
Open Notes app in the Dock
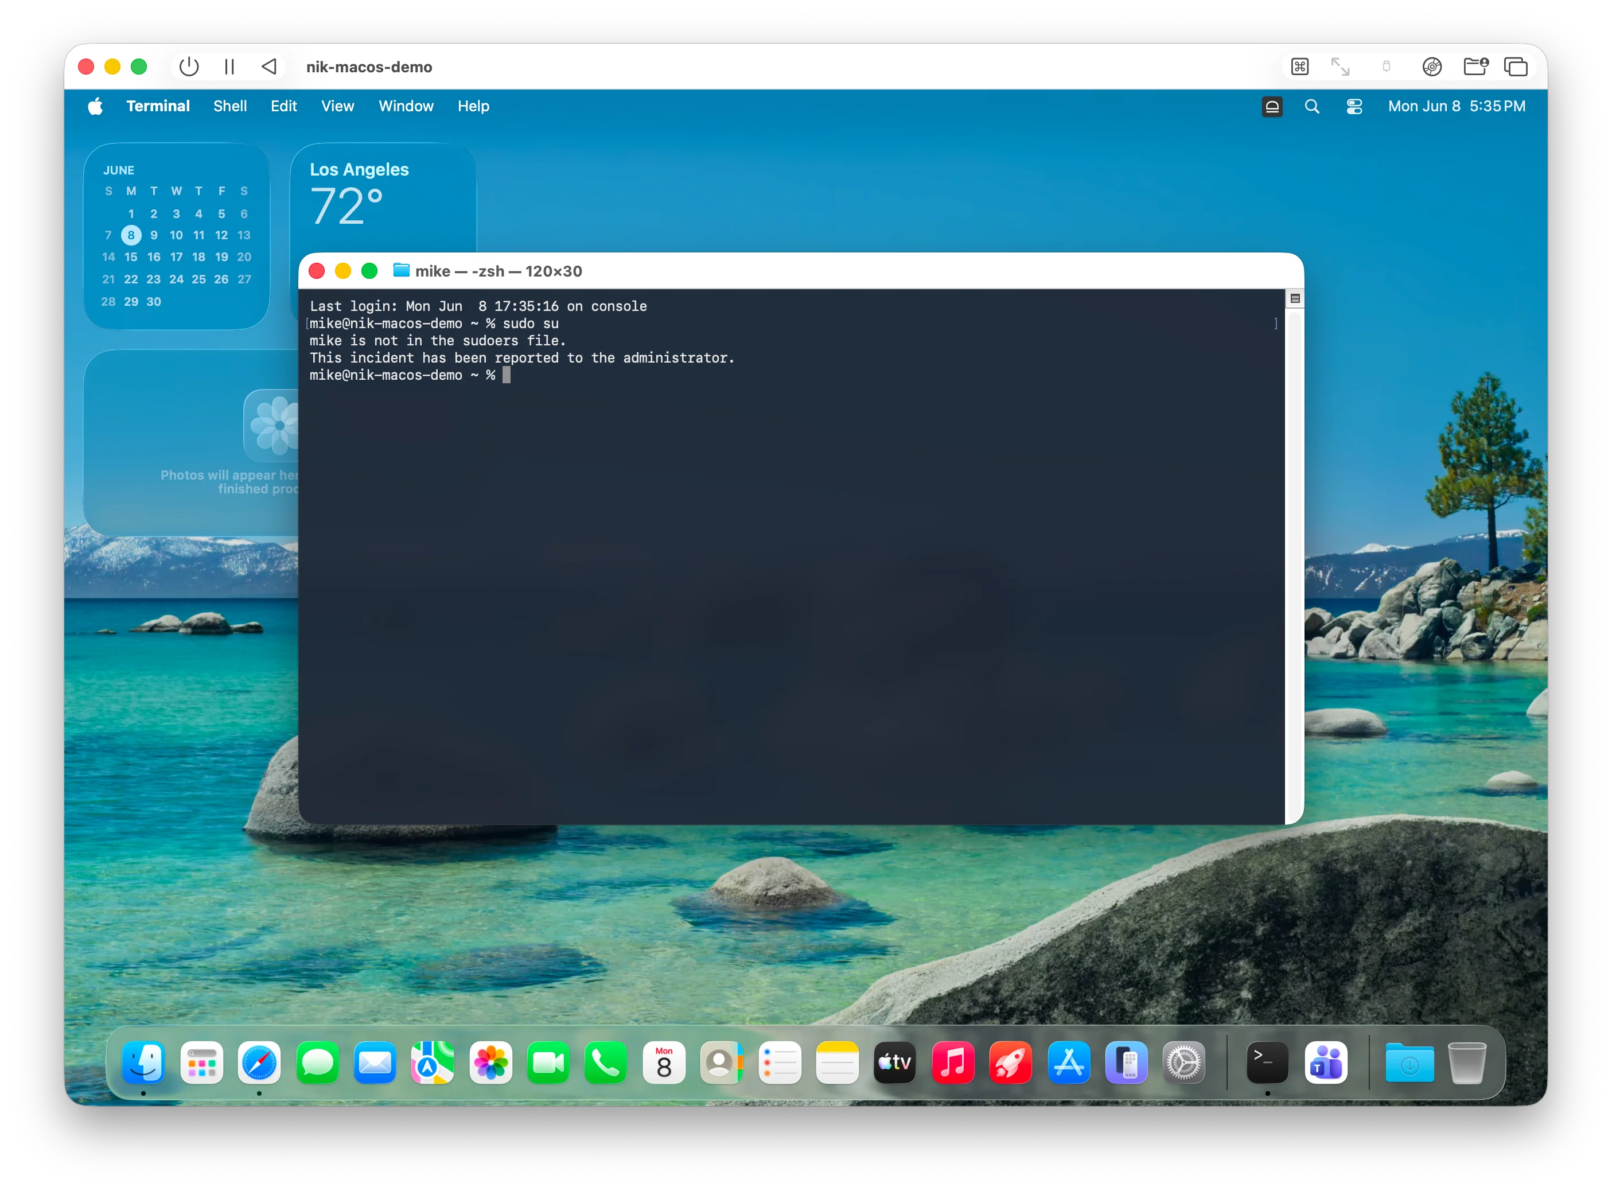click(x=838, y=1062)
